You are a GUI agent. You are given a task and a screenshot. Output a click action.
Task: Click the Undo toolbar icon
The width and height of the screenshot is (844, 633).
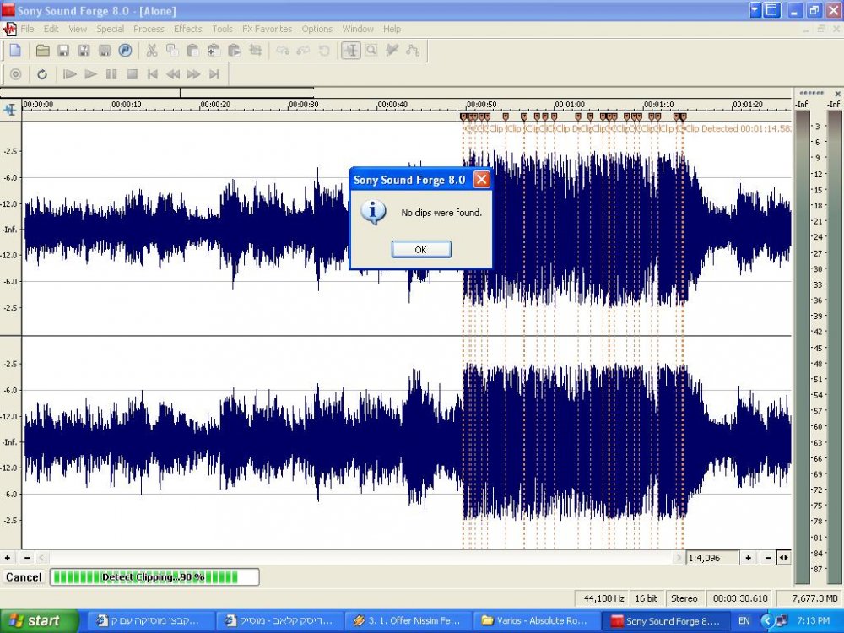click(283, 51)
